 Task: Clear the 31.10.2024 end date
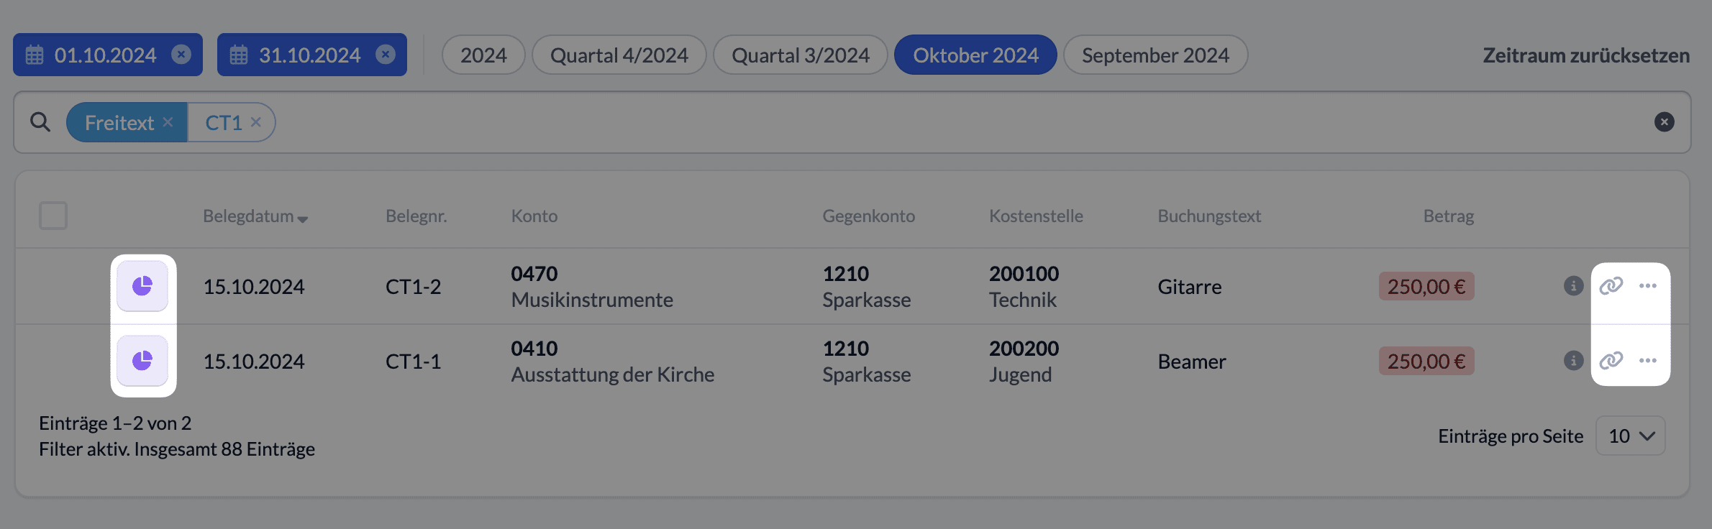tap(386, 55)
